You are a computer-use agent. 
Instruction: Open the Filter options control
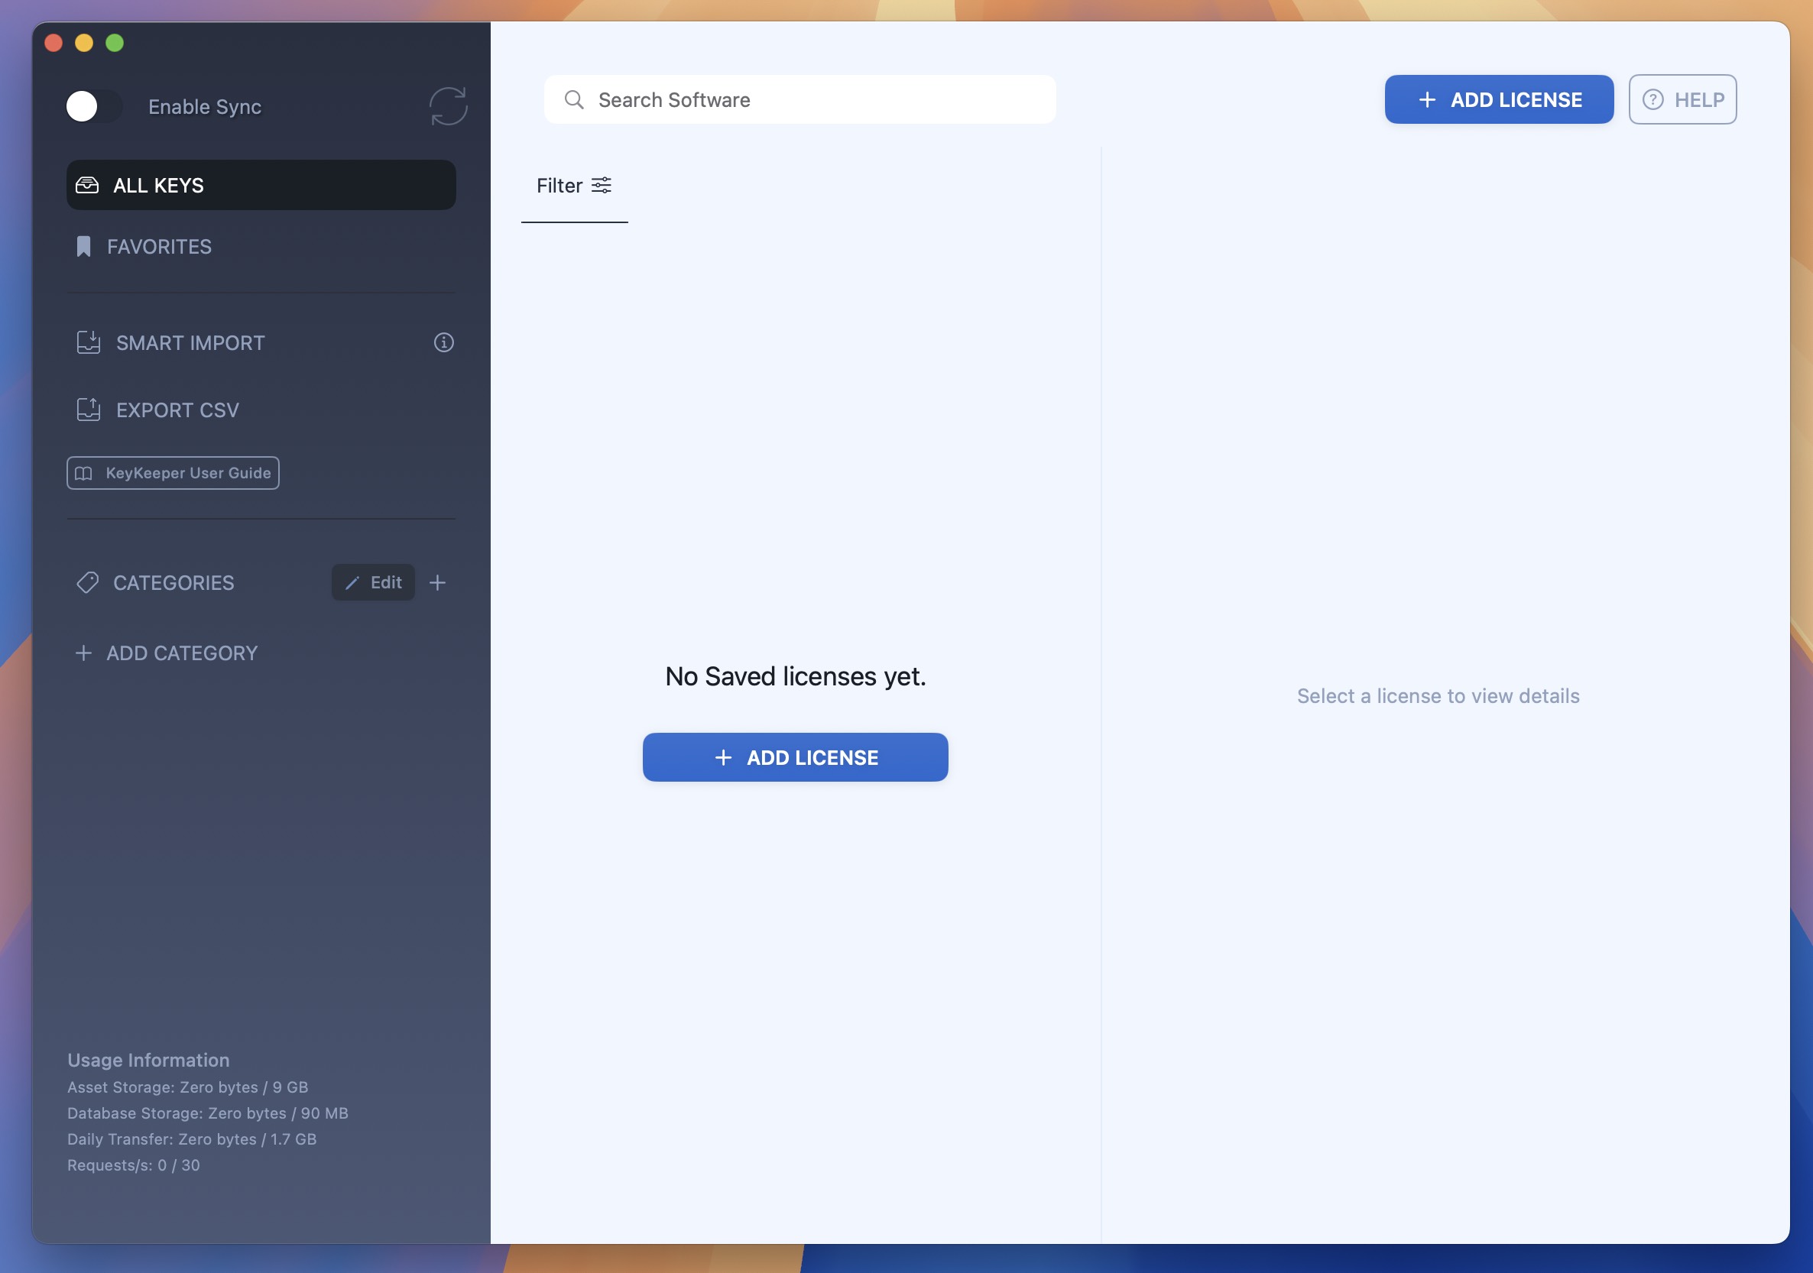602,185
